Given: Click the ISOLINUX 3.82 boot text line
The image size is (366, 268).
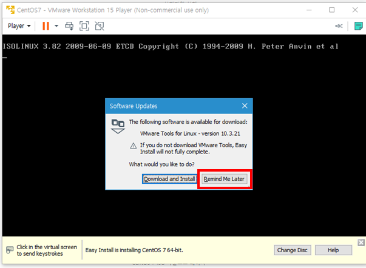Looking at the screenshot, I should point(171,46).
